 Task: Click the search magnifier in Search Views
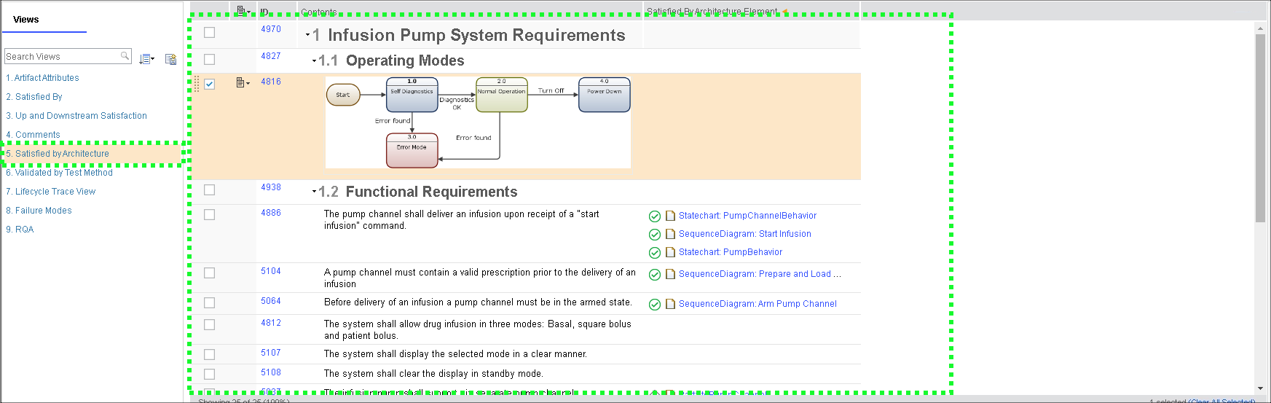125,56
